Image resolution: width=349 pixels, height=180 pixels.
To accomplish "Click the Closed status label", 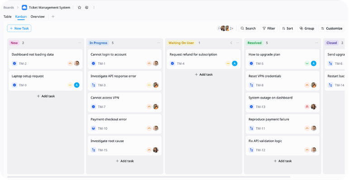I will [x=331, y=43].
